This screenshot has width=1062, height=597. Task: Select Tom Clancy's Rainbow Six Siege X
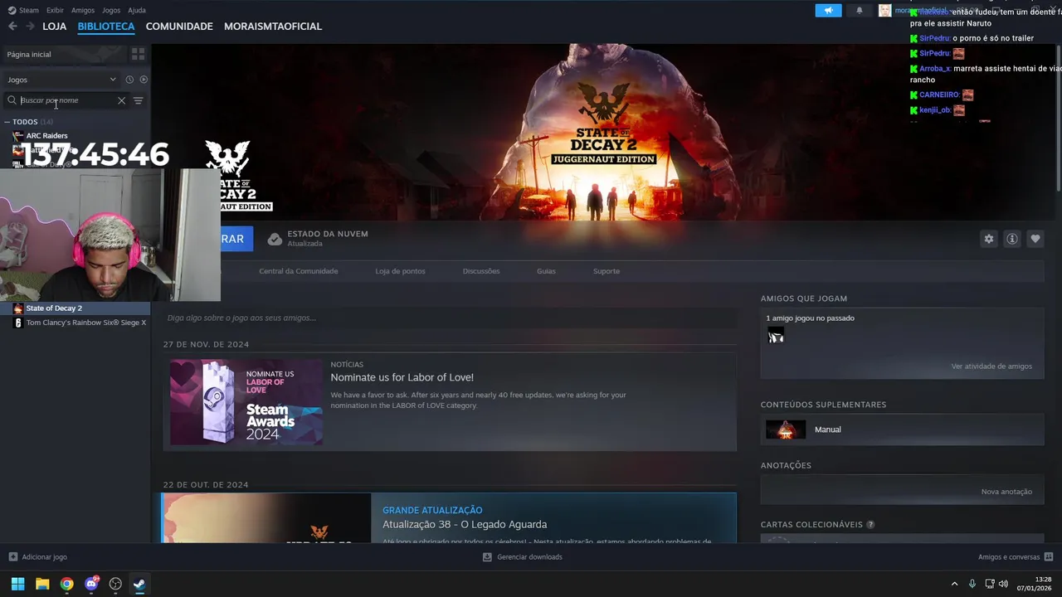[85, 323]
